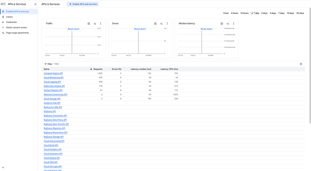Click the page vertical scrollbar

310,65
